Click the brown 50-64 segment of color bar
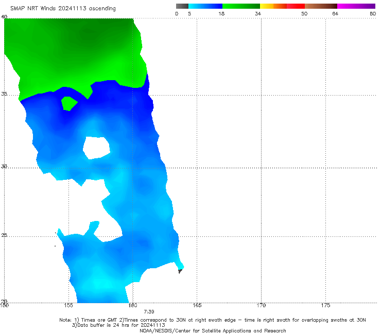Image resolution: width=381 pixels, height=334 pixels. click(x=321, y=6)
